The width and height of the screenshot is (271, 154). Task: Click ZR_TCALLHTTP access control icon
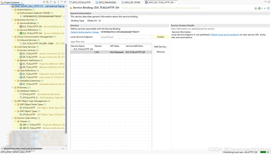pyautogui.click(x=21, y=57)
